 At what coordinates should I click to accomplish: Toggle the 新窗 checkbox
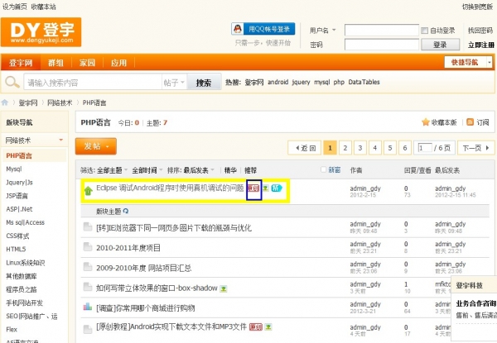pos(324,169)
